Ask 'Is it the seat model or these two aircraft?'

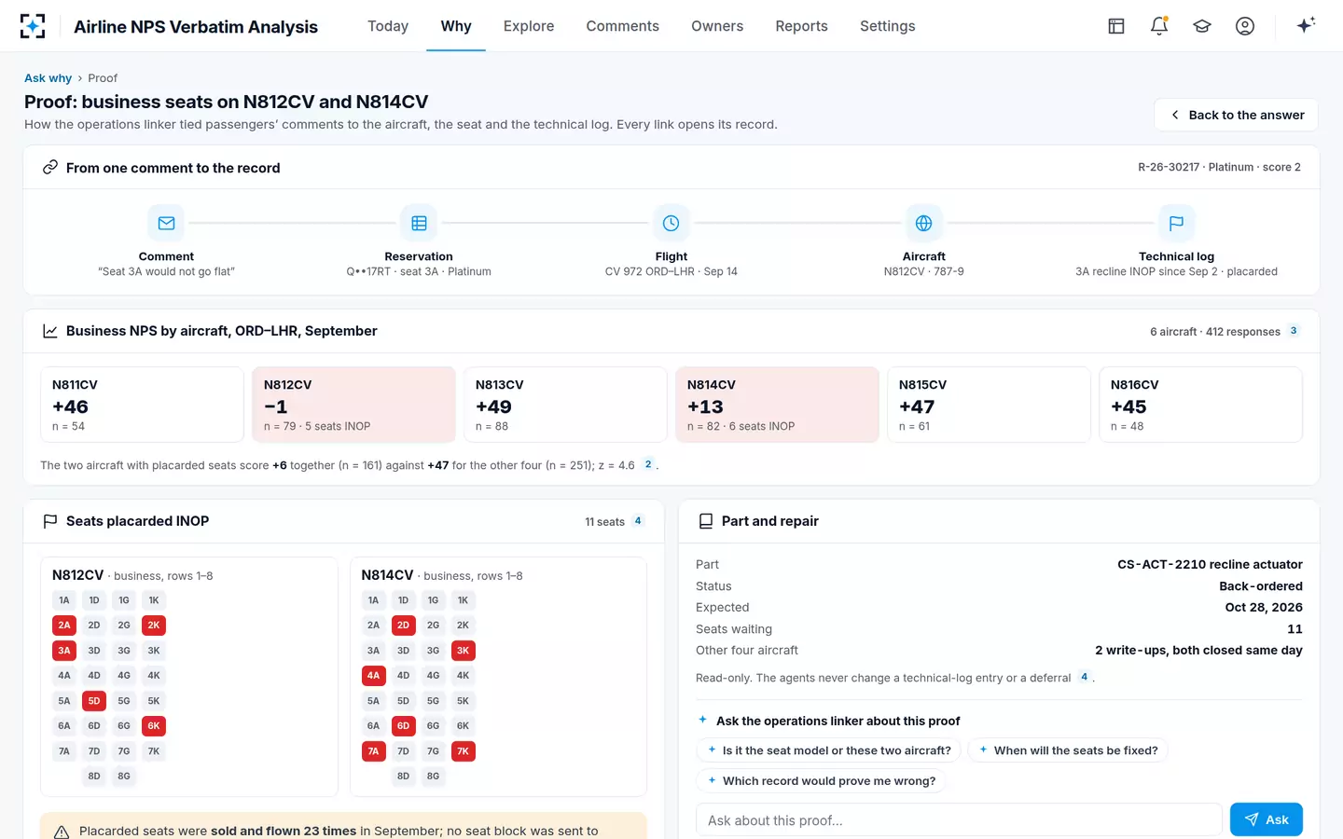point(829,750)
